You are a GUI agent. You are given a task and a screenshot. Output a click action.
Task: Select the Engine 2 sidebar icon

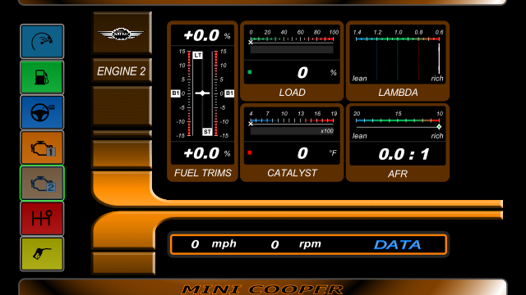42,184
